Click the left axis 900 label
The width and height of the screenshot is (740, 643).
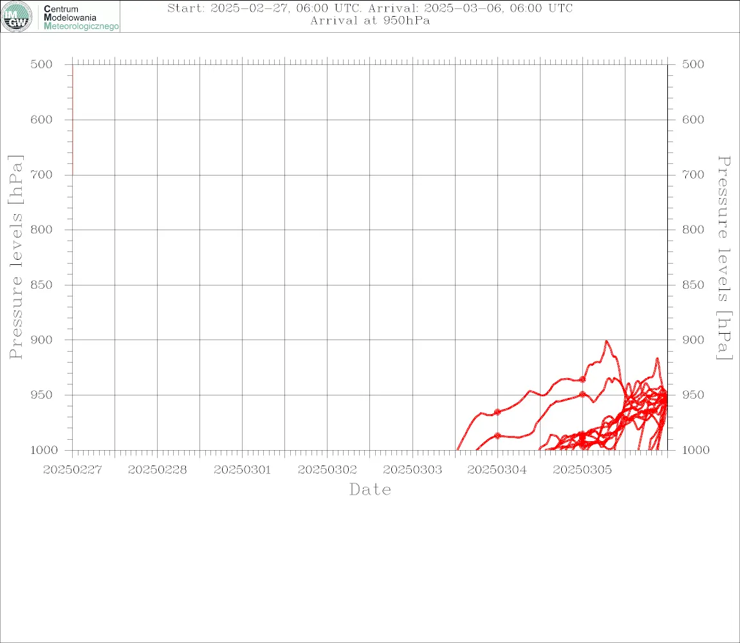[42, 340]
